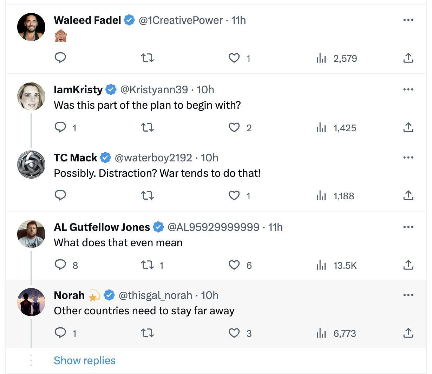This screenshot has width=432, height=374.
Task: Like Norah's tweet about other countries
Action: (x=234, y=333)
